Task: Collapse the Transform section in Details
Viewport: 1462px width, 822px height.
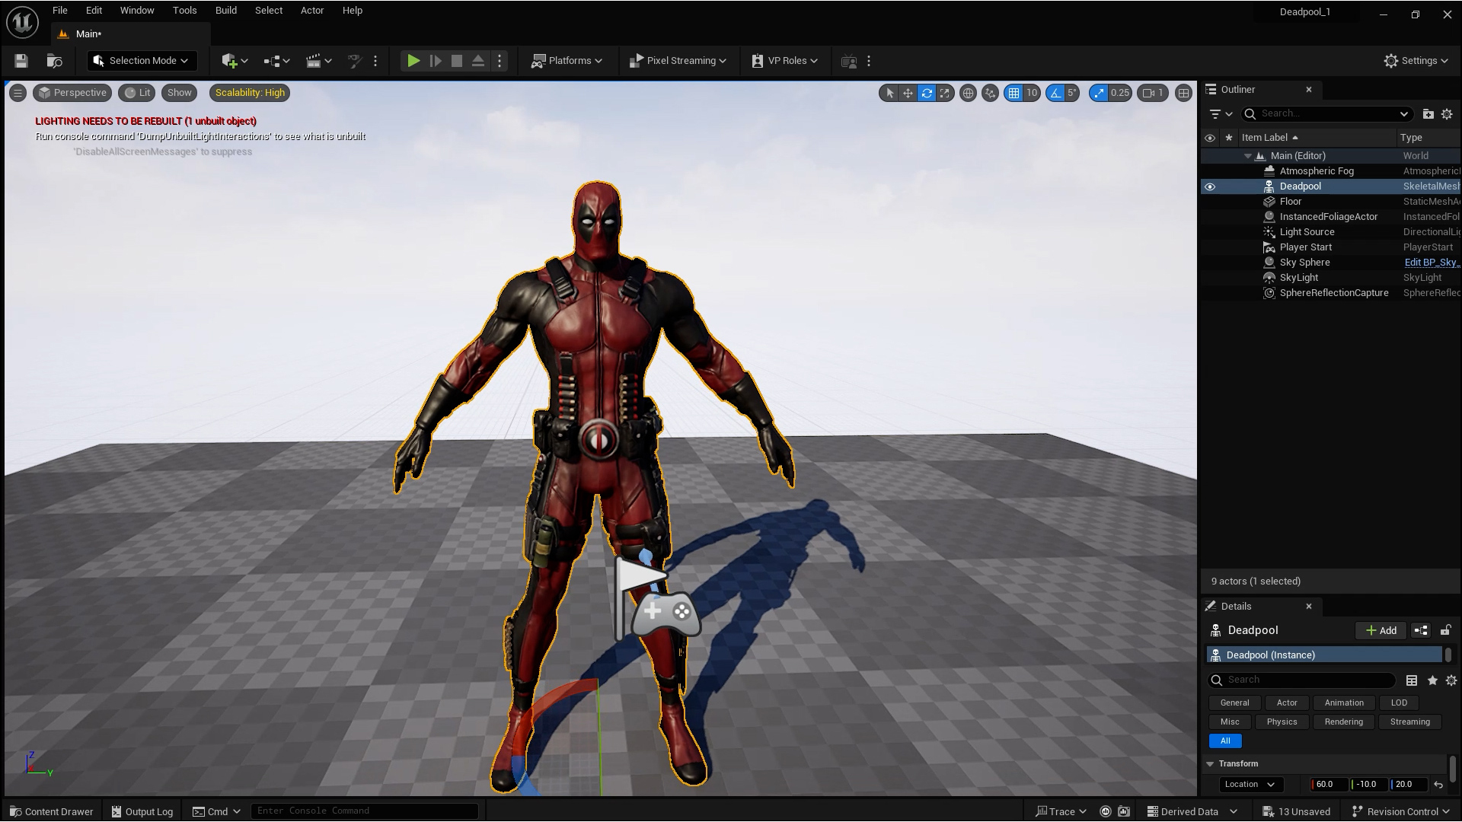Action: pos(1210,763)
